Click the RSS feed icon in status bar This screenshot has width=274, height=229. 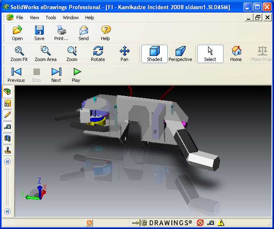click(90, 223)
